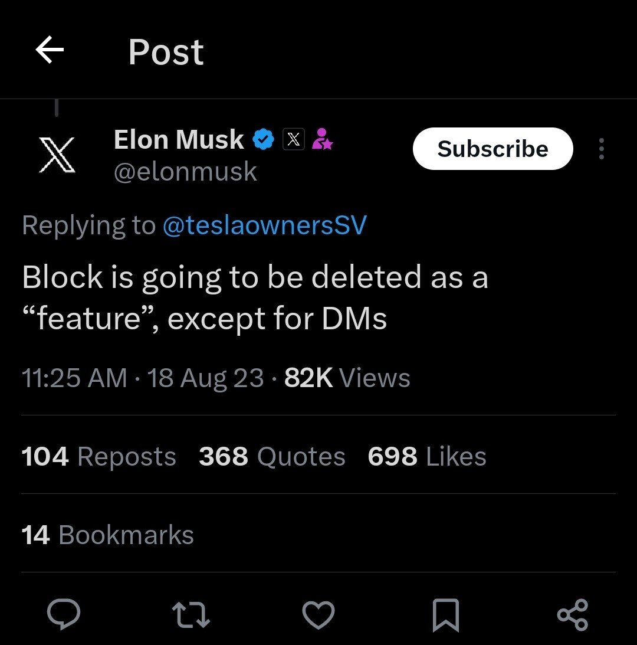
Task: Tap the X affiliation badge next to name
Action: click(294, 140)
